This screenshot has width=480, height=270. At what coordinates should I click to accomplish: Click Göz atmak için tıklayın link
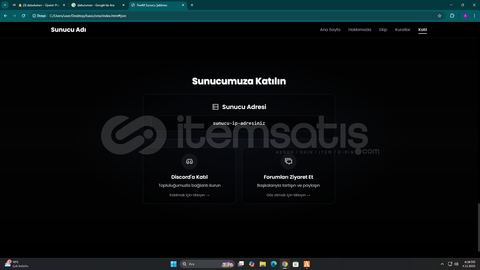pos(288,195)
